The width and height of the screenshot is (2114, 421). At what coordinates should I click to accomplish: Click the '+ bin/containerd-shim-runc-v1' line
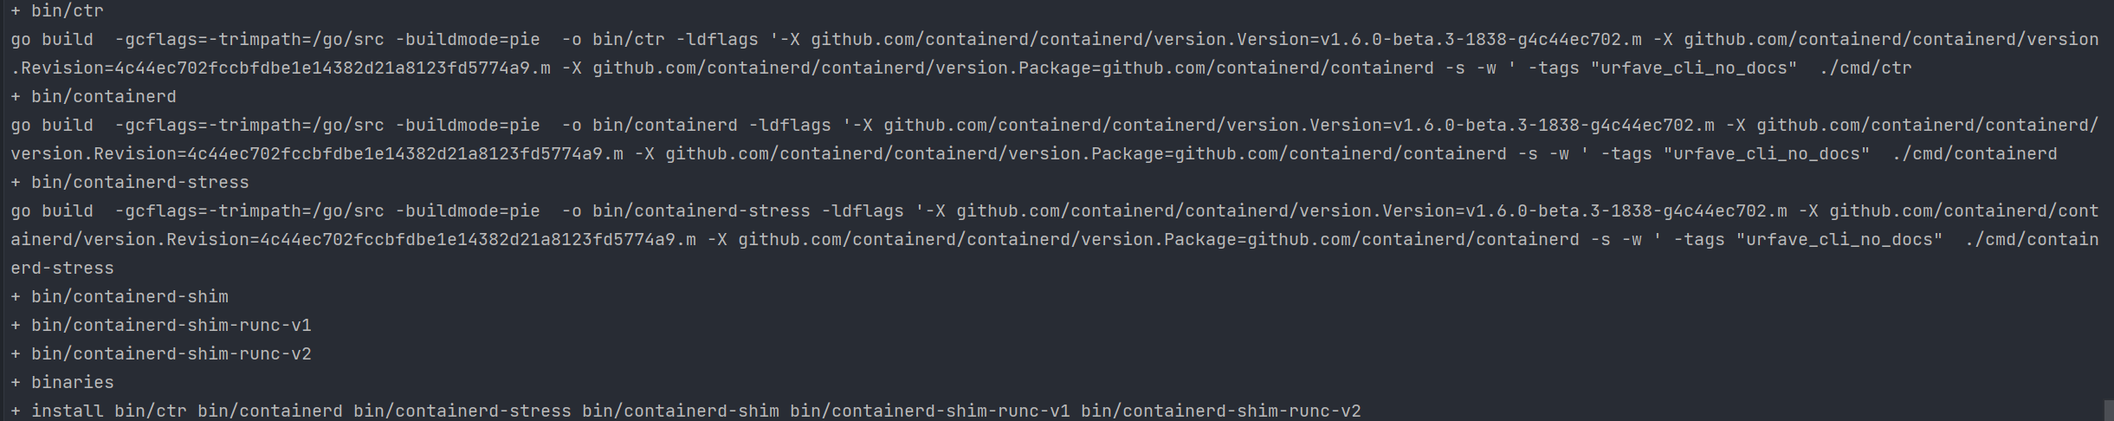point(161,326)
